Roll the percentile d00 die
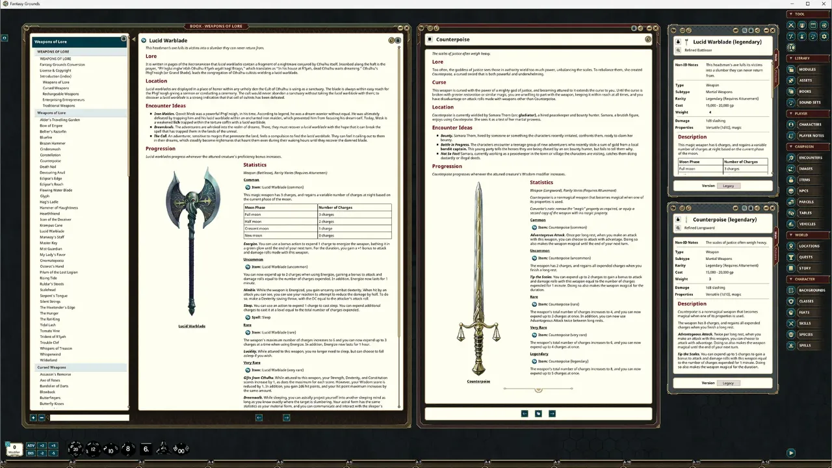Screen dimensions: 832x468 (181, 450)
